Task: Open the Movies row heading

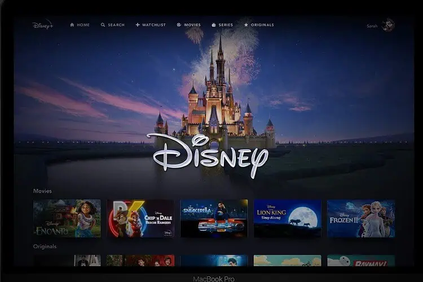Action: 42,191
